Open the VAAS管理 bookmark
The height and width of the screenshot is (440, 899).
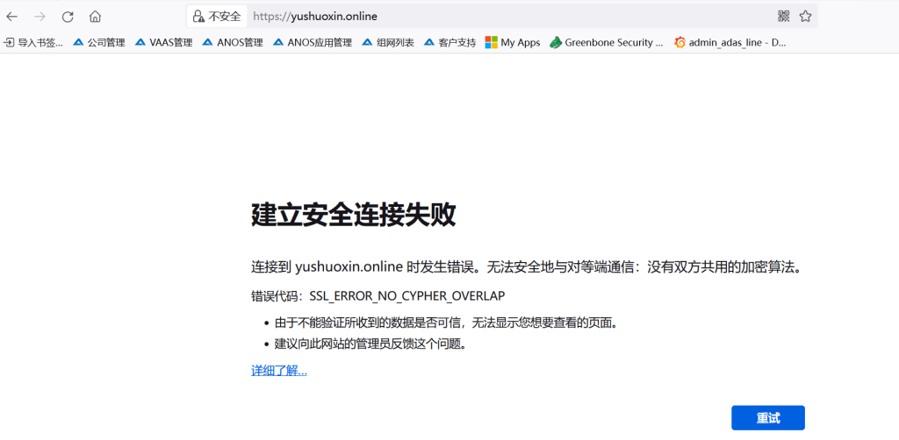click(164, 42)
